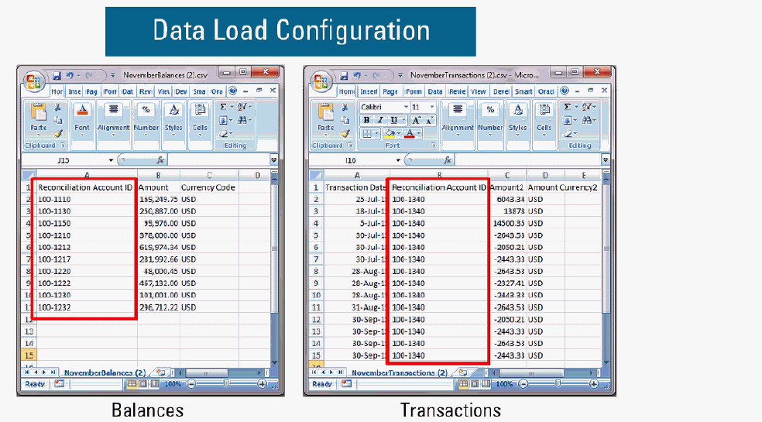Image resolution: width=762 pixels, height=422 pixels.
Task: Save the NovemberTransactions workbook
Action: click(344, 75)
